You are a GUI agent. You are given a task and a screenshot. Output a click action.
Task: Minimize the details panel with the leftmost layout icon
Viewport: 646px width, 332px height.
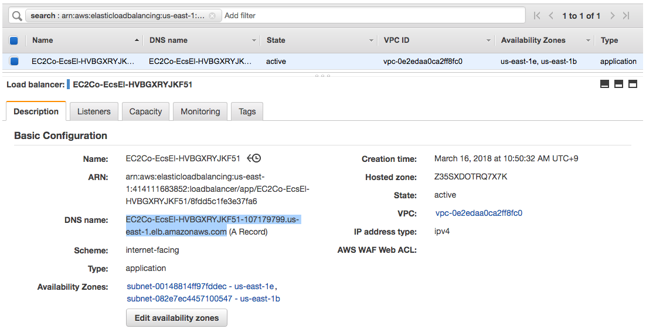point(604,84)
